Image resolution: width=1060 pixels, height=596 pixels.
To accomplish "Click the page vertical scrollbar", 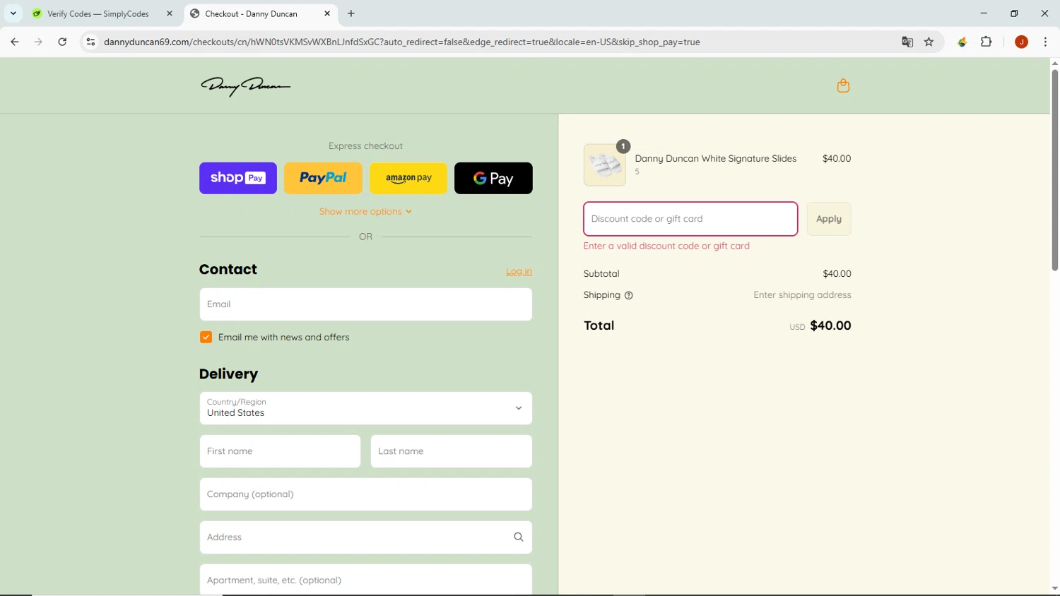I will (x=1054, y=169).
